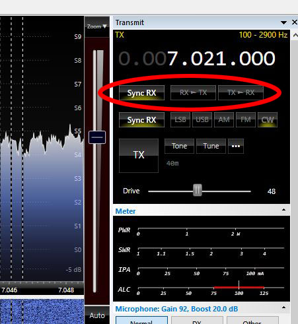Click the S9 signal level label

click(x=78, y=36)
